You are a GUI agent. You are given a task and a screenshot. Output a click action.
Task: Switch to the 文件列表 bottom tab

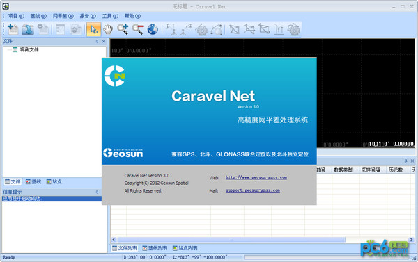[x=125, y=248]
